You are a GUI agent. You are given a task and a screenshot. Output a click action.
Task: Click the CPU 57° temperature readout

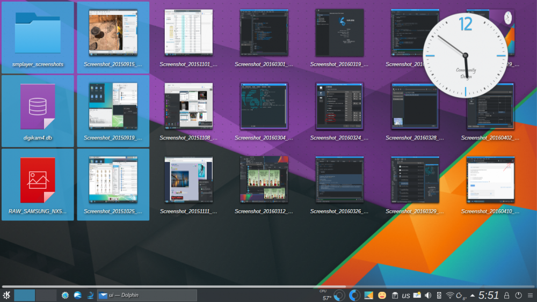point(326,295)
